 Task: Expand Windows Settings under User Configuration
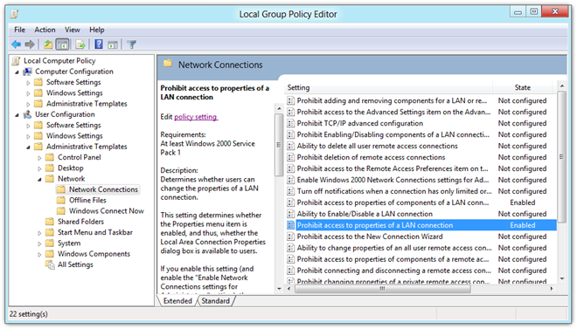[28, 137]
